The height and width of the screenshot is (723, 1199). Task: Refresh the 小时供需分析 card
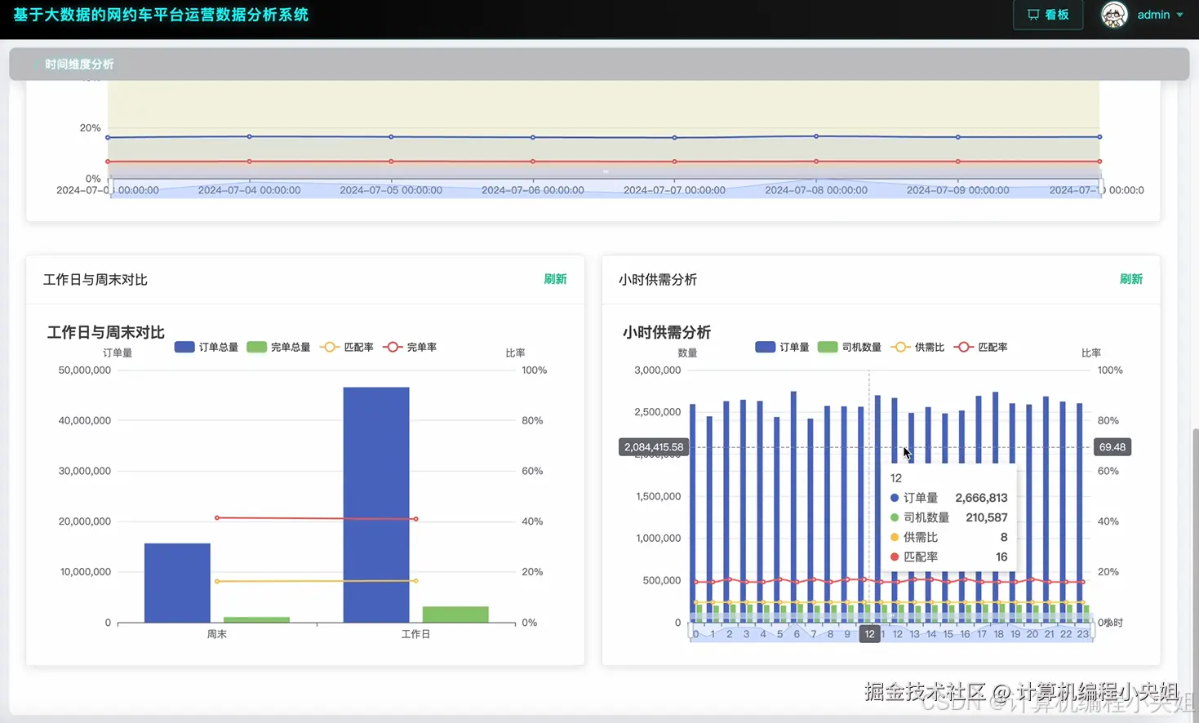[1130, 279]
